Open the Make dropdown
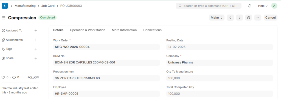 pos(217,18)
